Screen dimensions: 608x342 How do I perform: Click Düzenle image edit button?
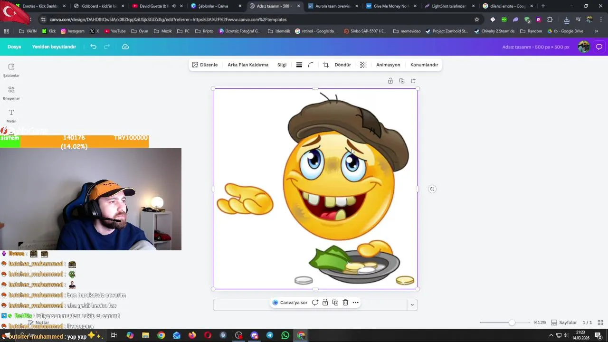click(205, 65)
